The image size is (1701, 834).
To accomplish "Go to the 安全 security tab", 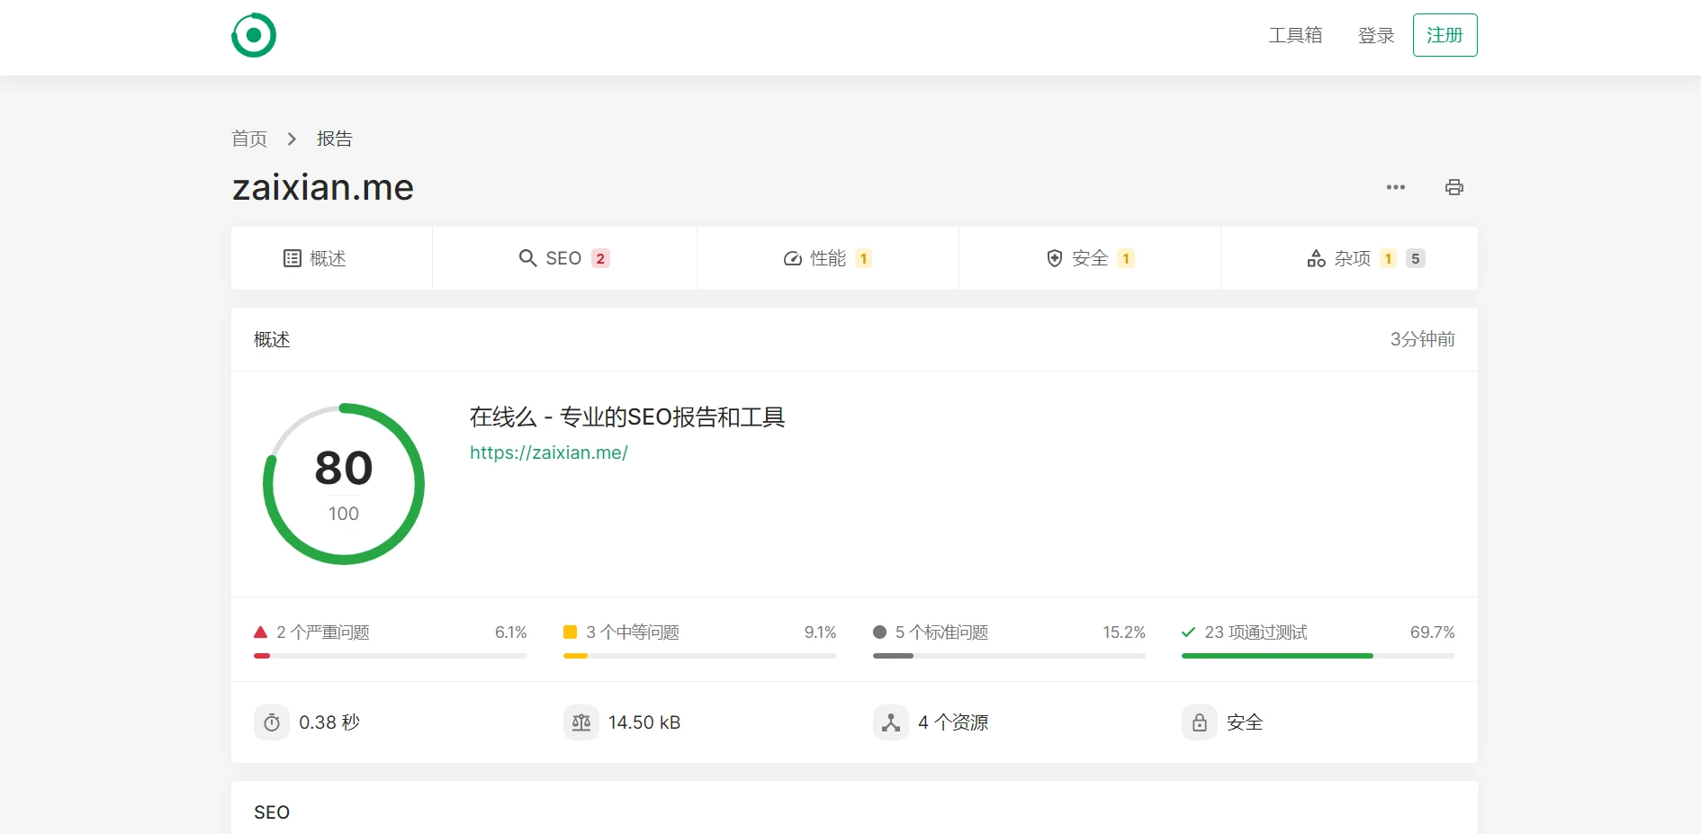I will [1089, 258].
